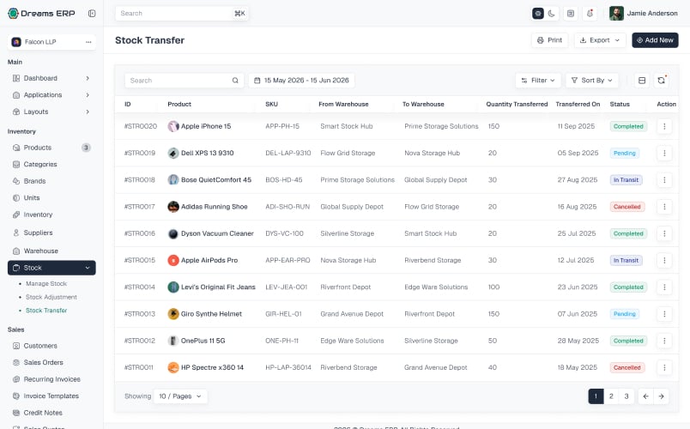690x429 pixels.
Task: Open the Export dropdown
Action: (x=599, y=40)
